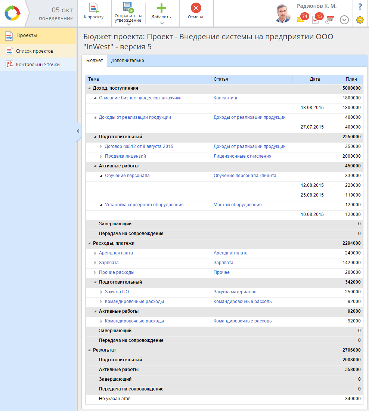Click the yellow settings gear icon
Image resolution: width=369 pixels, height=411 pixels.
coord(360,20)
